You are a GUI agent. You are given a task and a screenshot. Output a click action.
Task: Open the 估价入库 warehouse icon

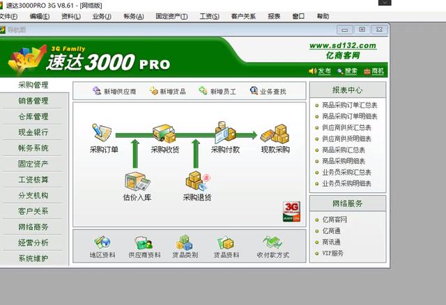[138, 182]
